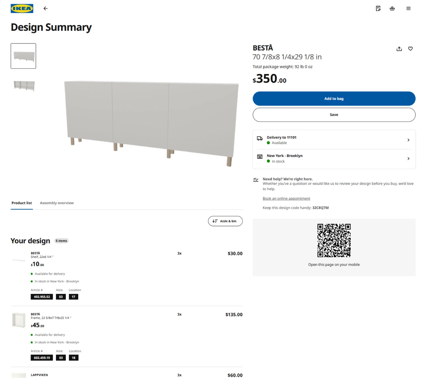Click the Design Summary heading
This screenshot has width=428, height=378.
click(51, 27)
